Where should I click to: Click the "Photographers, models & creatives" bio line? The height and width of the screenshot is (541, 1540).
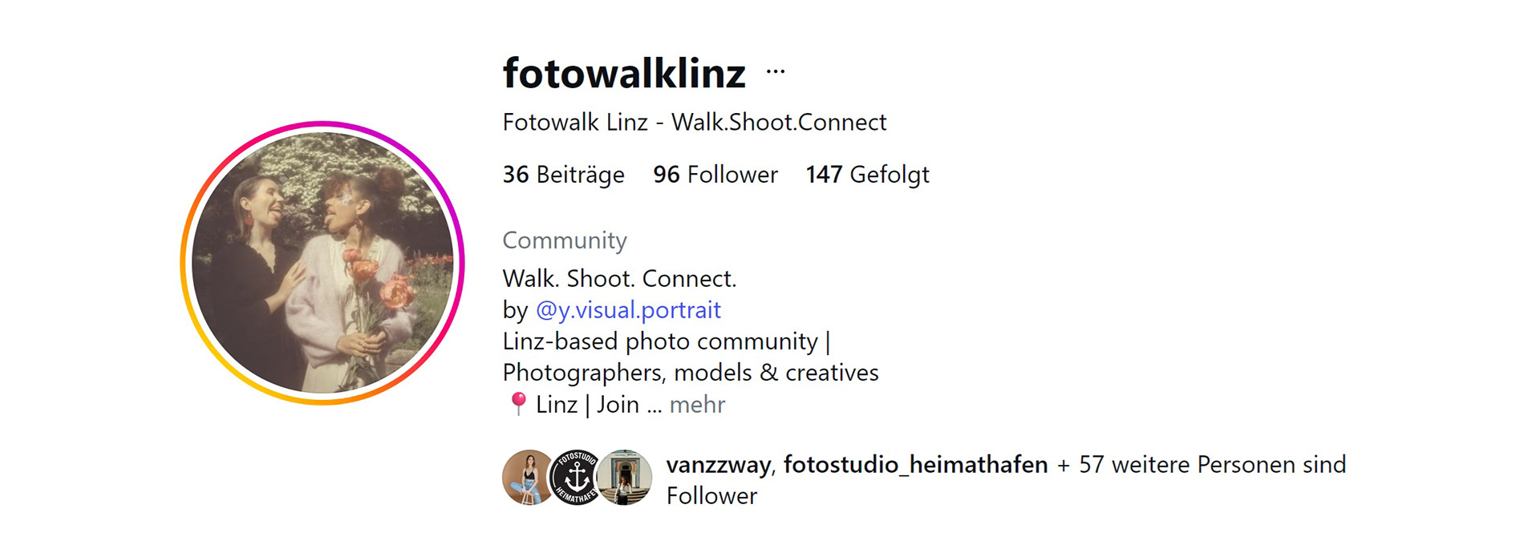[x=691, y=373]
